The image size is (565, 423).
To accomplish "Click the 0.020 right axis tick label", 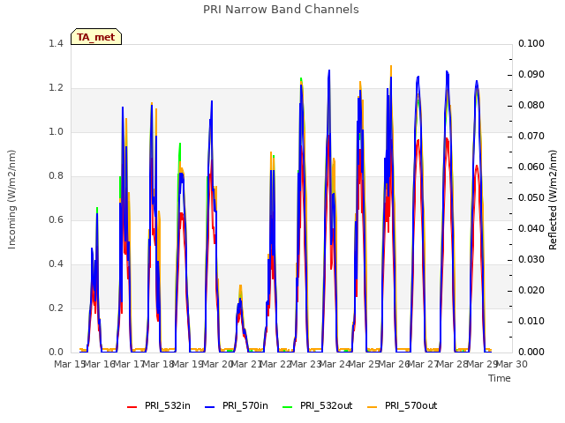I will [531, 291].
